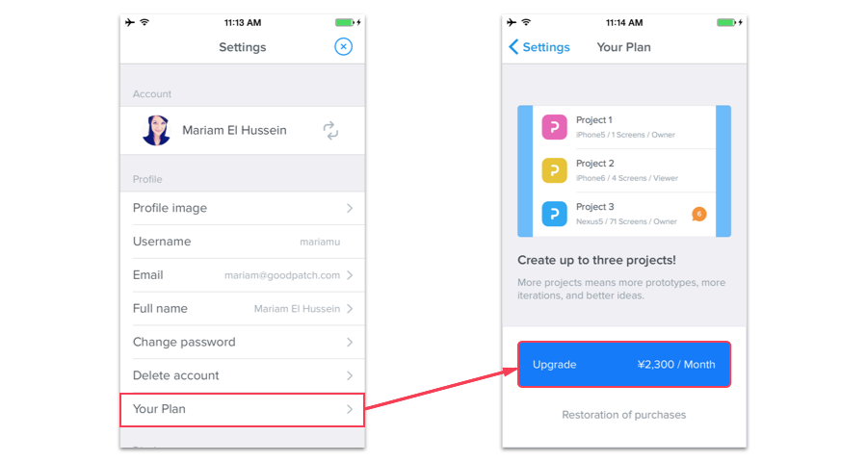Viewport: 867px width, 462px height.
Task: Open the Email row chevron
Action: tap(350, 275)
